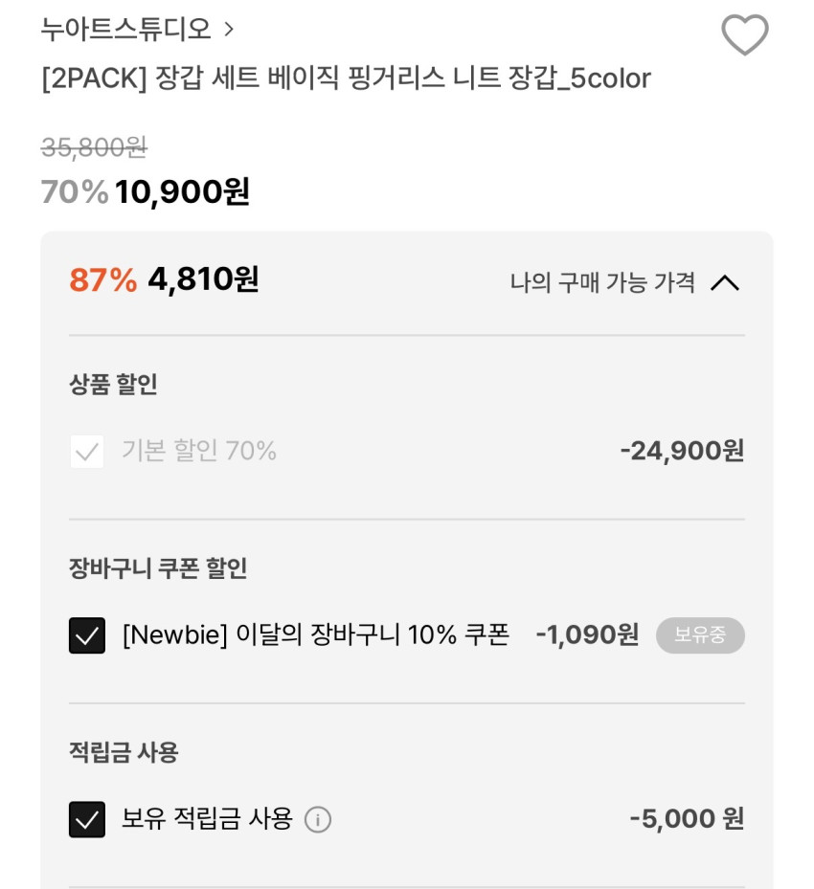814x889 pixels.
Task: Tap the -5,000 원 points amount
Action: 687,819
